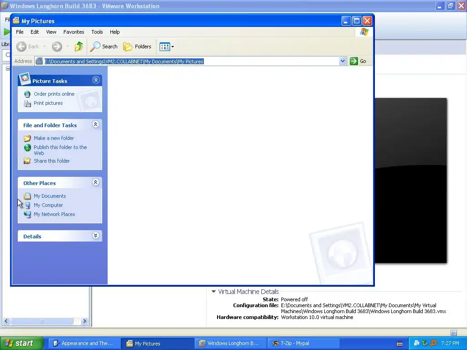This screenshot has width=467, height=350.
Task: Click Share this folder link
Action: 52,161
